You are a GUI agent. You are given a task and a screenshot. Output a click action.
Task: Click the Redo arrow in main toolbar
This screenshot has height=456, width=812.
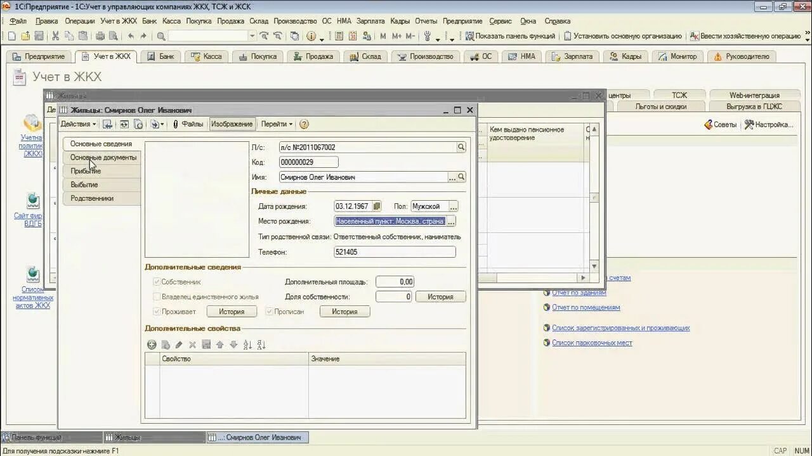click(143, 36)
